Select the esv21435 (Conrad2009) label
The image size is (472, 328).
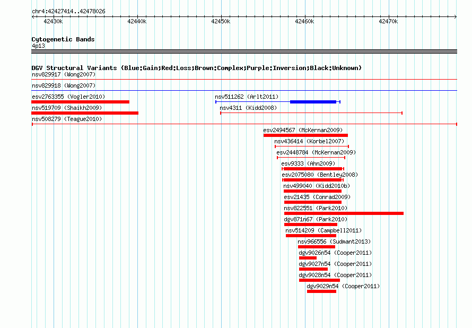317,197
